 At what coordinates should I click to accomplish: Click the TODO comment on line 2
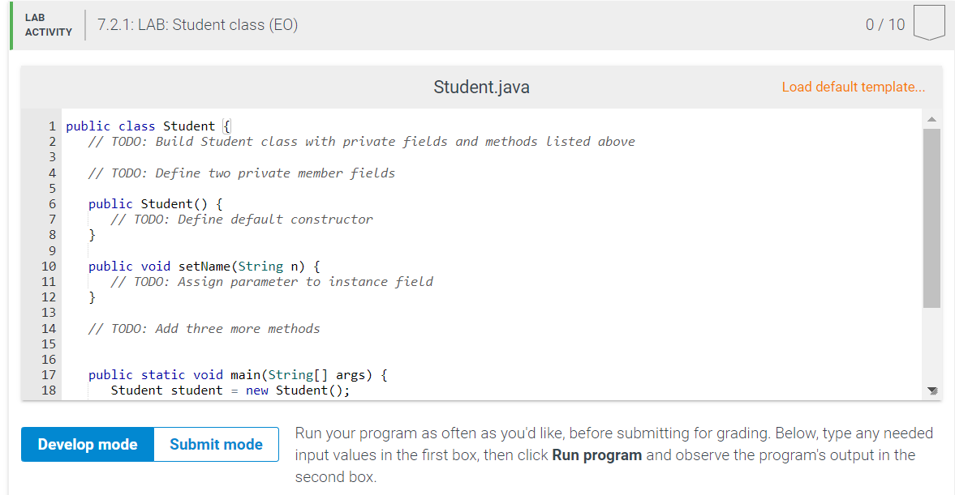coord(357,141)
